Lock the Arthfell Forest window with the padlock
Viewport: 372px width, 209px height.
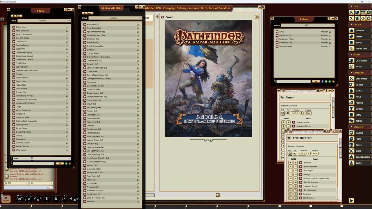point(325,131)
